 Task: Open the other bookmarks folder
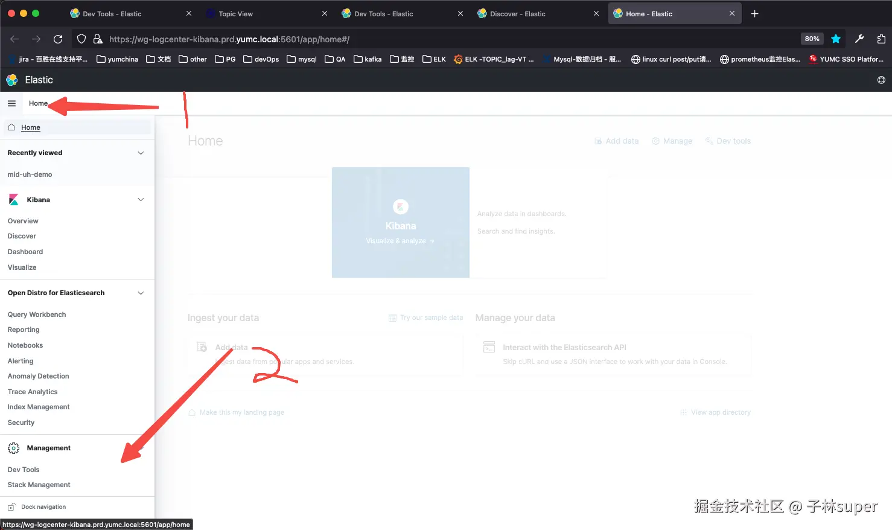[193, 59]
